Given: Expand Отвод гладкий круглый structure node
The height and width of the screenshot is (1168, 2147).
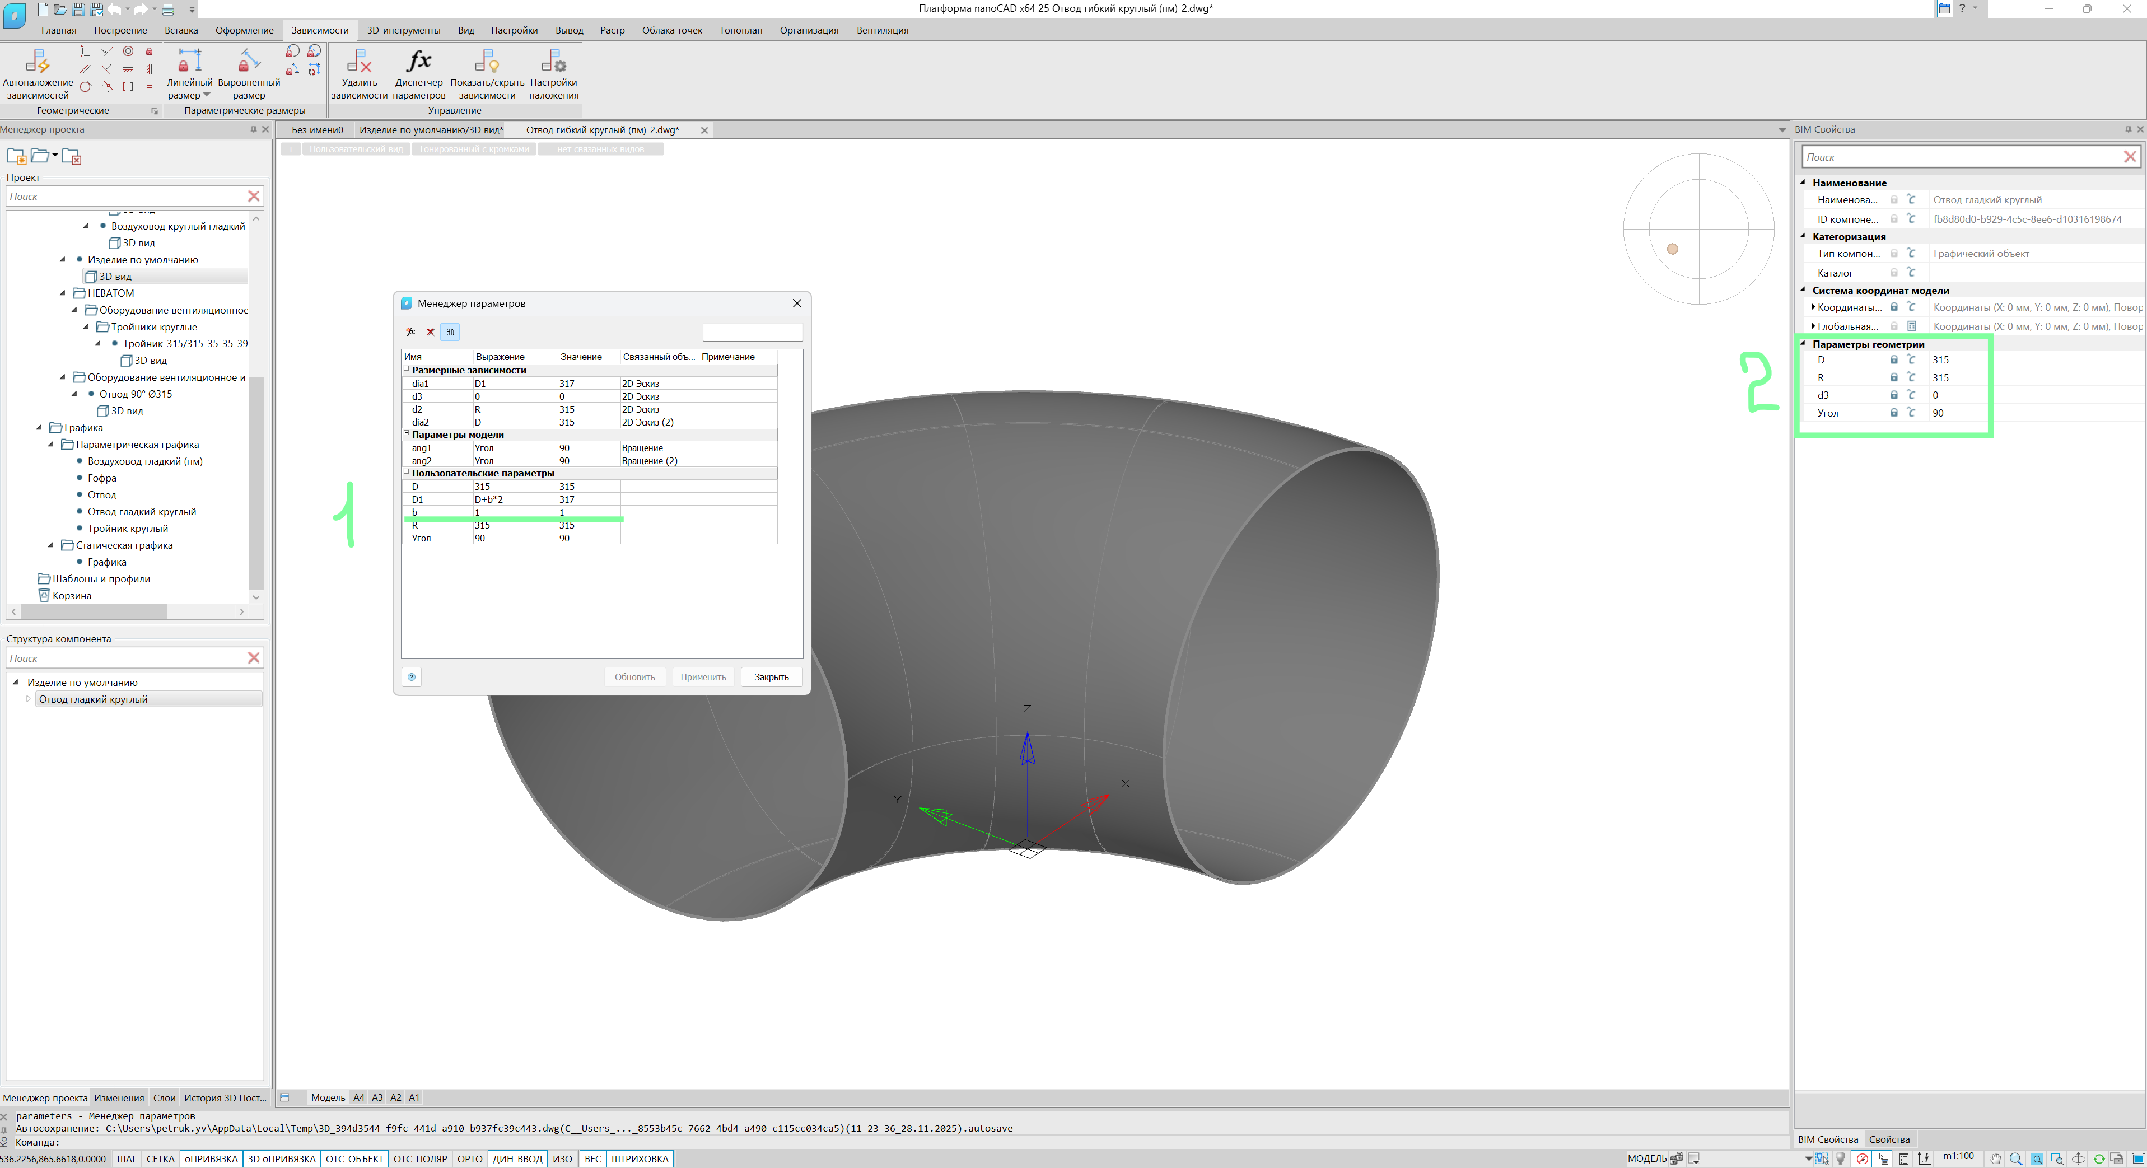Looking at the screenshot, I should pos(29,699).
